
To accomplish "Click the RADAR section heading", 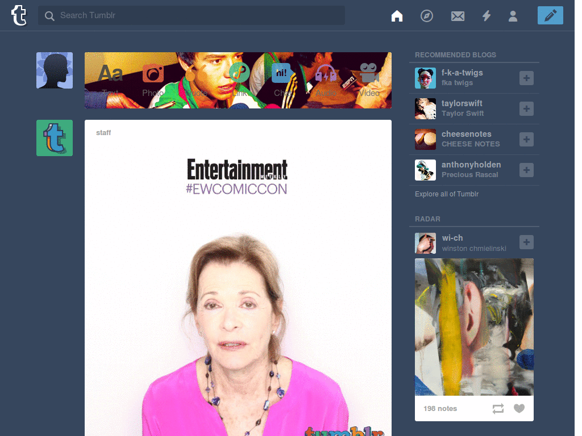I will [427, 219].
